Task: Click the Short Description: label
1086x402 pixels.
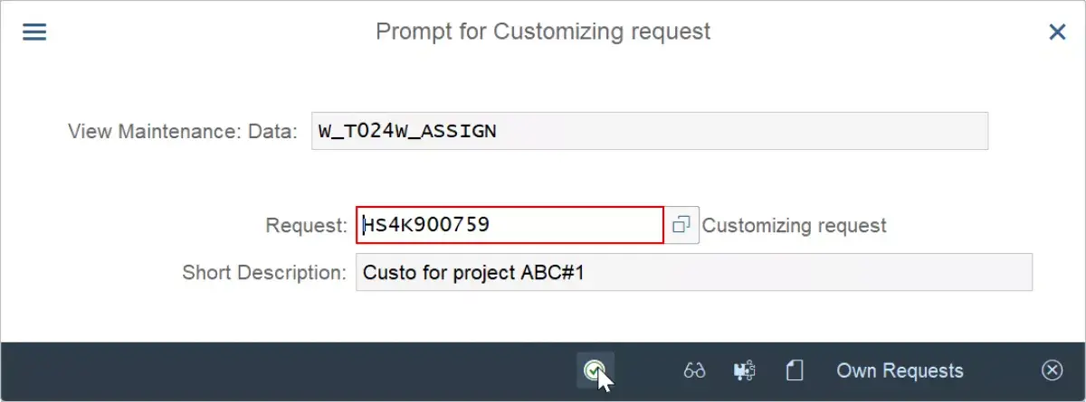Action: [264, 272]
